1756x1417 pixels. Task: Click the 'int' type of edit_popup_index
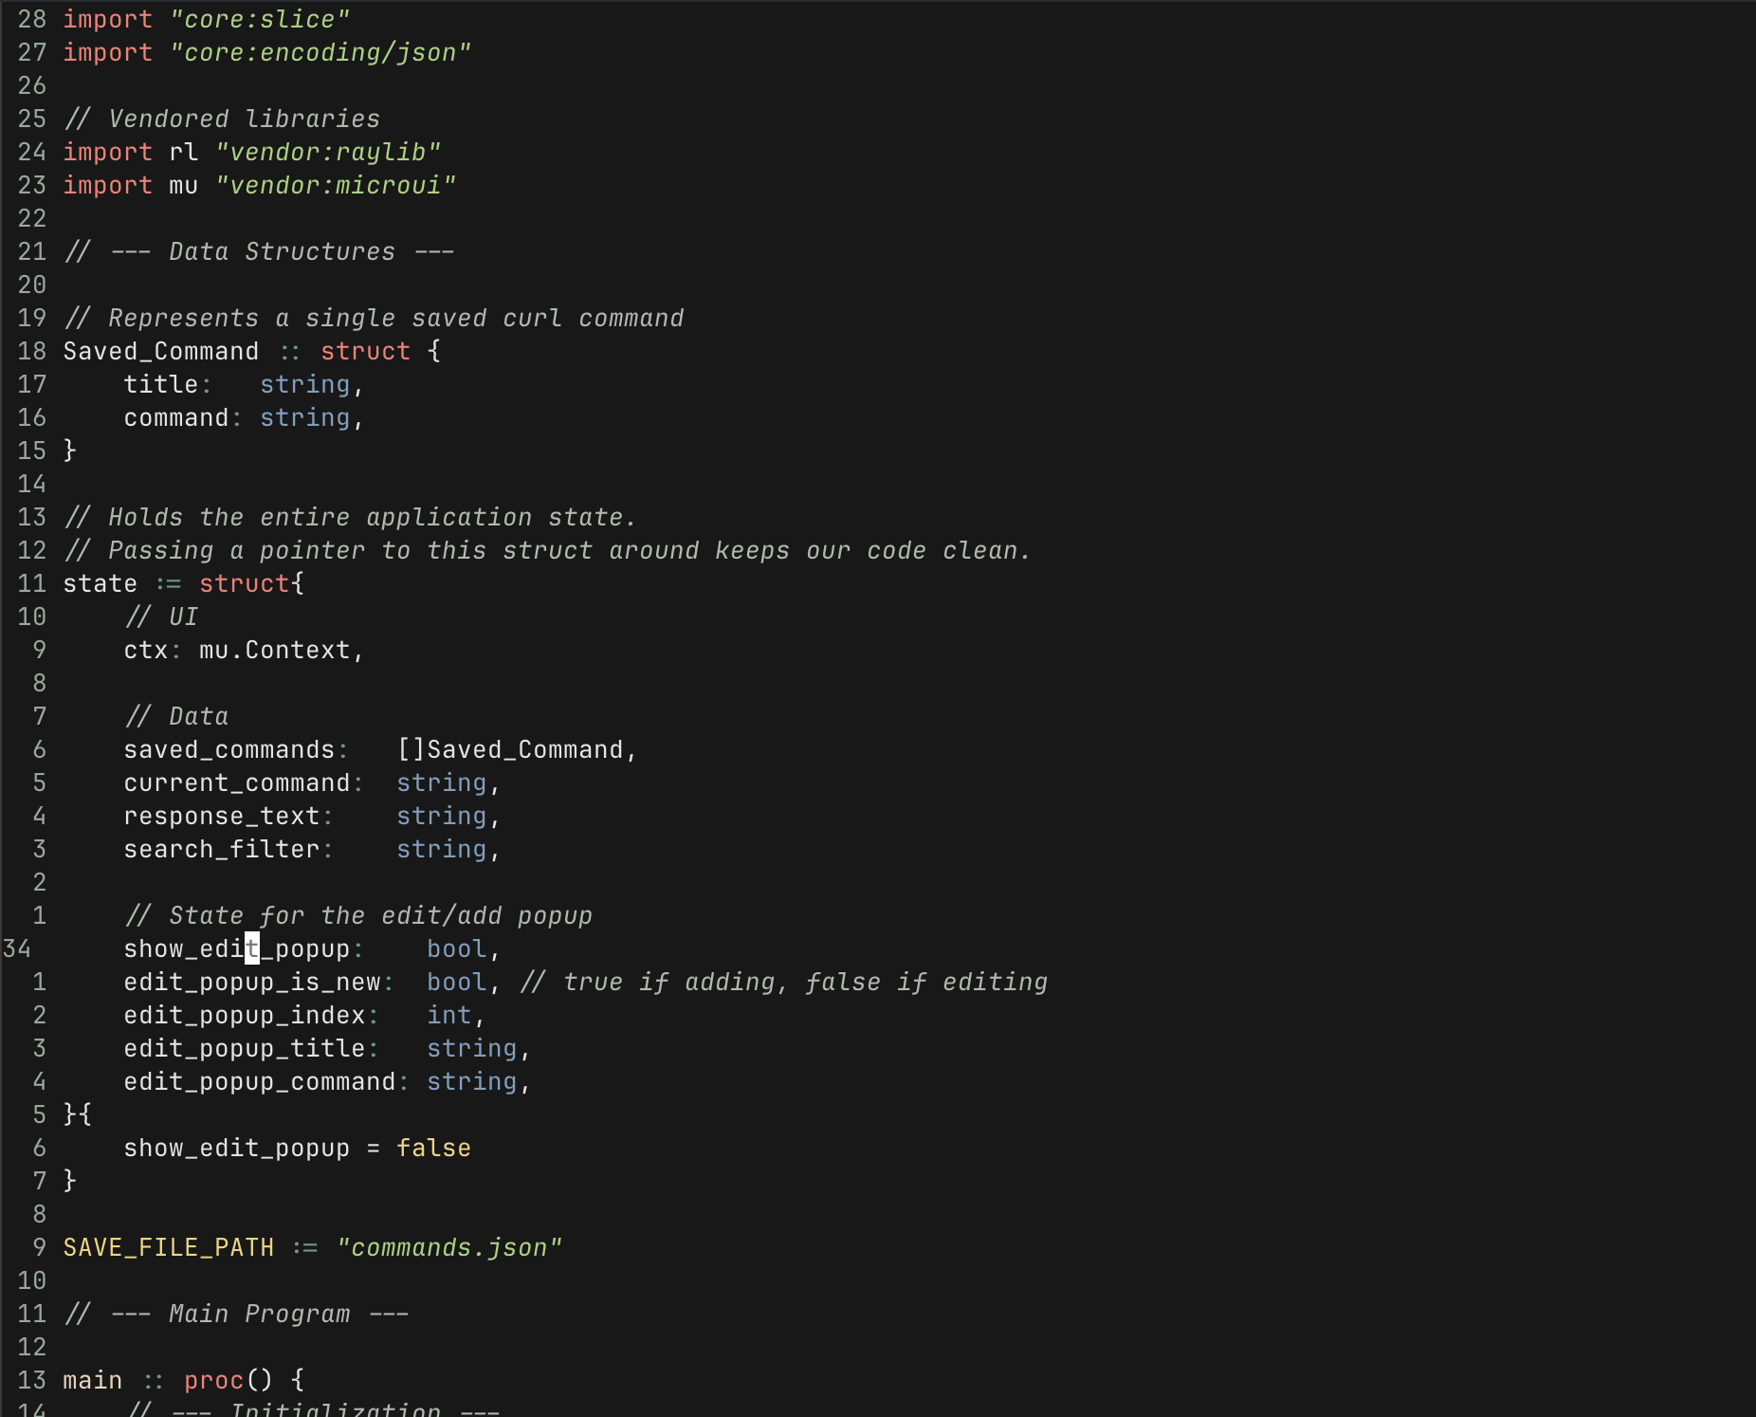tap(449, 1015)
